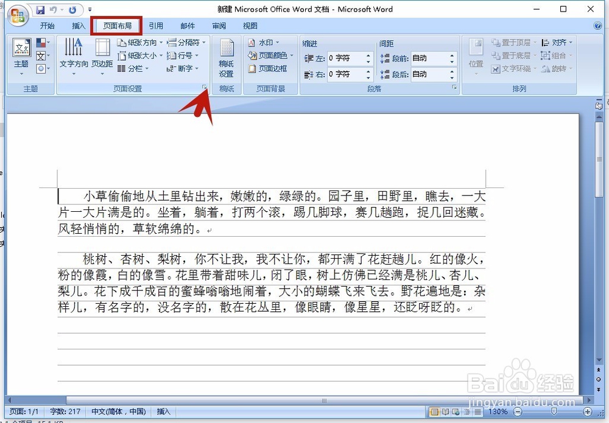The image size is (609, 423).
Task: Open the 分隔符 breaks dropdown
Action: click(x=186, y=43)
